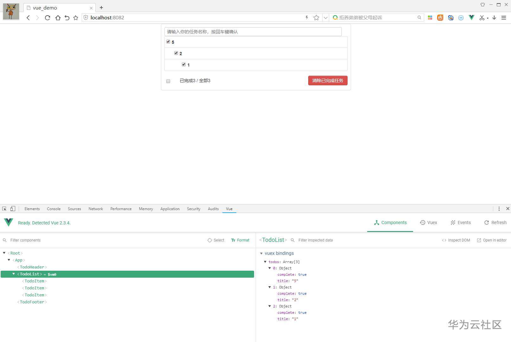Collapse the TodoList node arrow
511x342 pixels.
tap(14, 274)
